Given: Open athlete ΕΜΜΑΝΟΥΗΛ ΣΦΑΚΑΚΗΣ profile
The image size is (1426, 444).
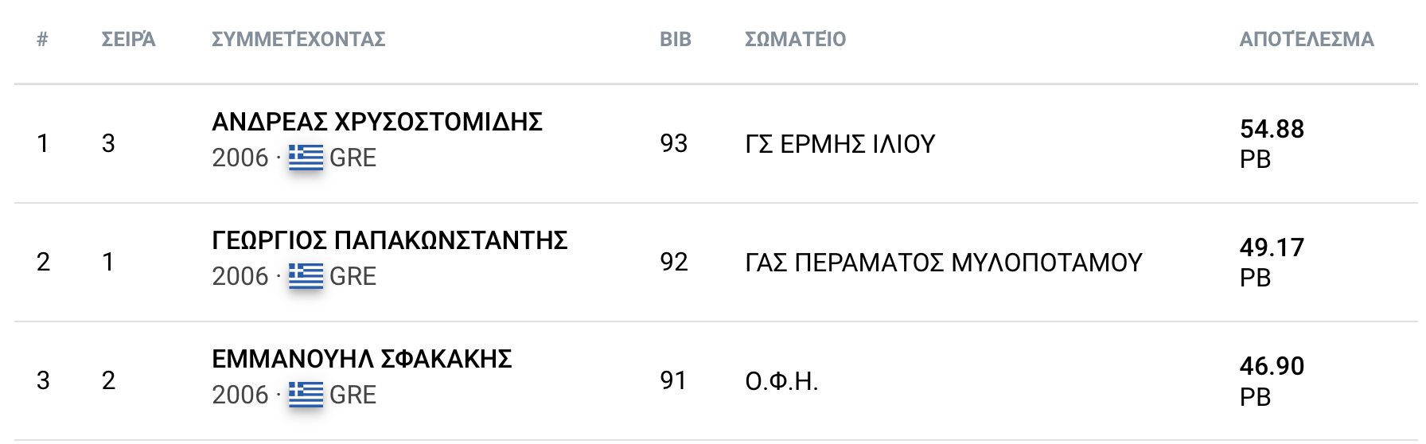Looking at the screenshot, I should click(361, 359).
